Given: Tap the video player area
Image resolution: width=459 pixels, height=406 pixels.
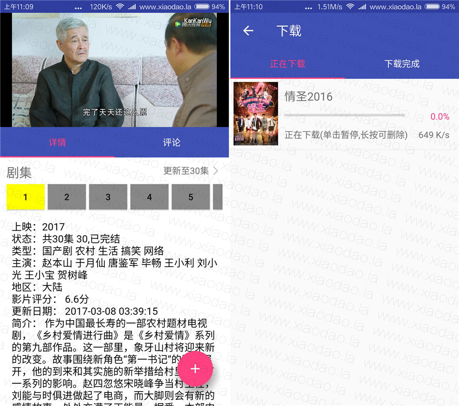Looking at the screenshot, I should click(115, 70).
